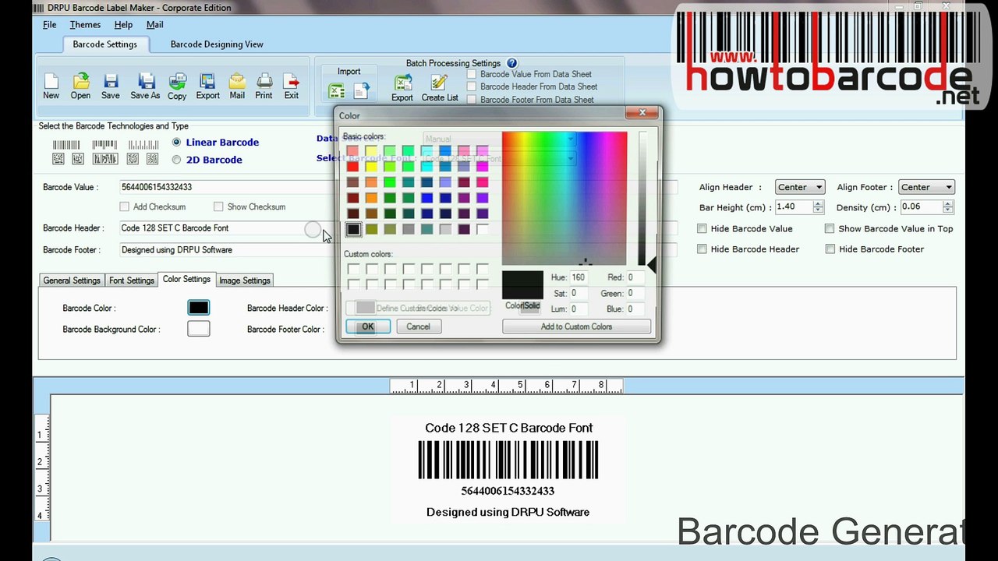Click the Exit toolbar icon
Screen dimensions: 998x561
(x=291, y=86)
